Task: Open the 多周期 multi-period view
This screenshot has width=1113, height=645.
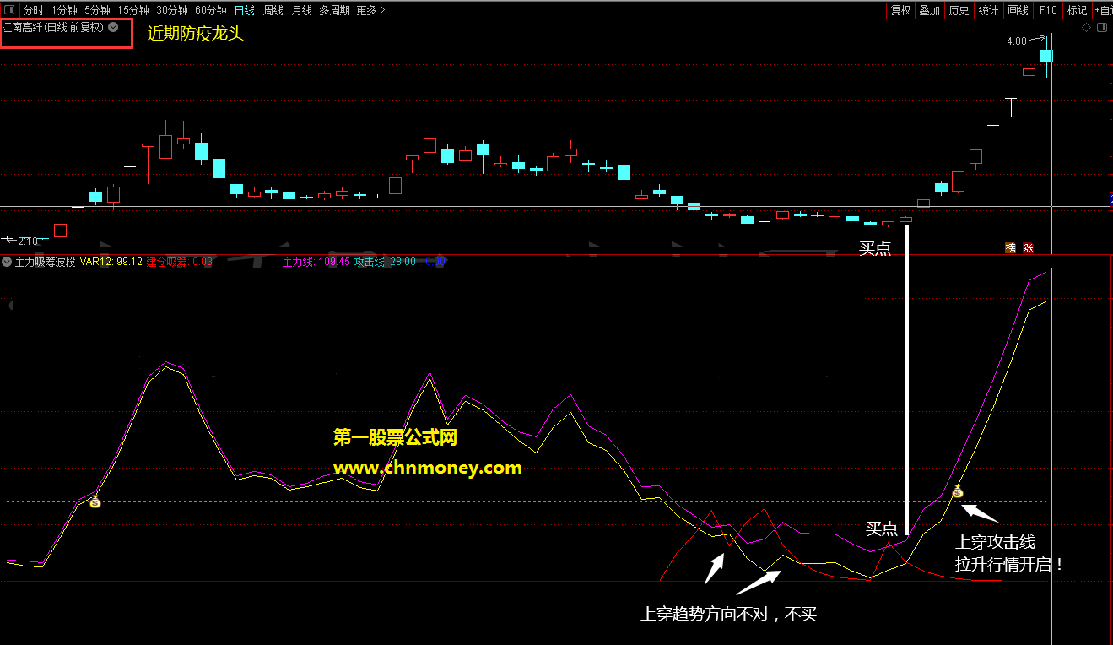Action: (334, 10)
